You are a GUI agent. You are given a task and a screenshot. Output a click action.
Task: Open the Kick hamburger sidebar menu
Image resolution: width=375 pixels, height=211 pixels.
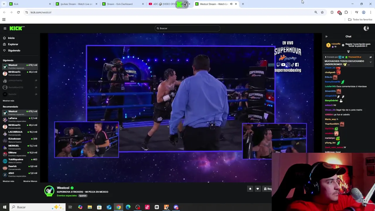(5, 28)
